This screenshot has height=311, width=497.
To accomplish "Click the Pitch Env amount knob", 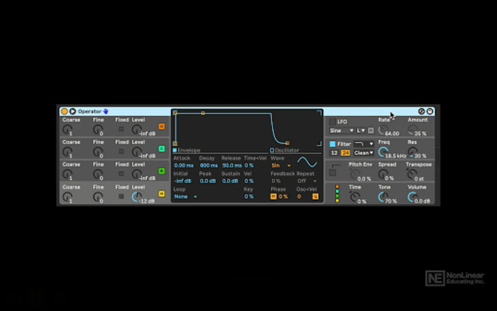I will coord(355,175).
